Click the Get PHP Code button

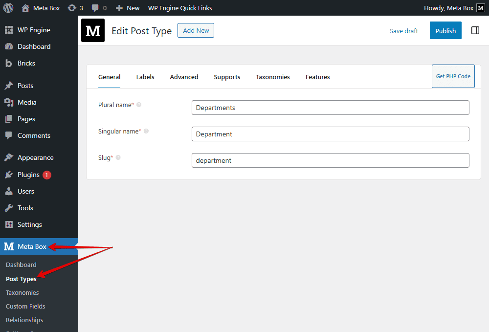click(x=453, y=76)
